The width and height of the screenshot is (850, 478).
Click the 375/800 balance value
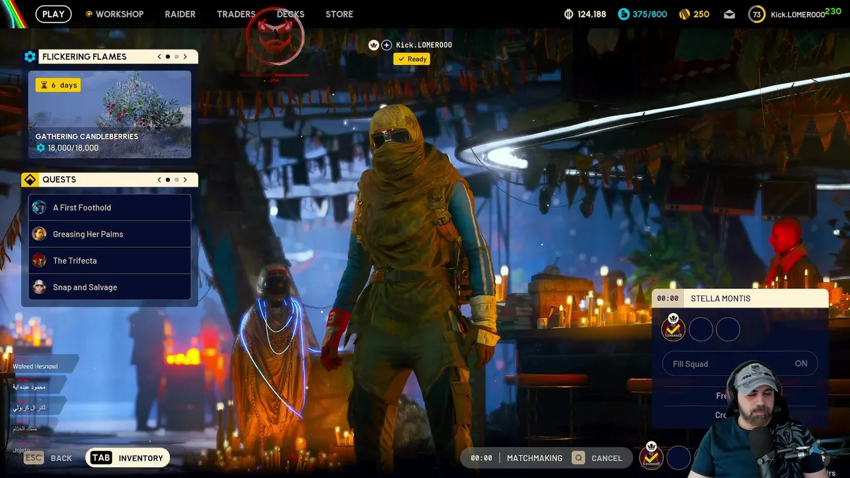coord(649,14)
